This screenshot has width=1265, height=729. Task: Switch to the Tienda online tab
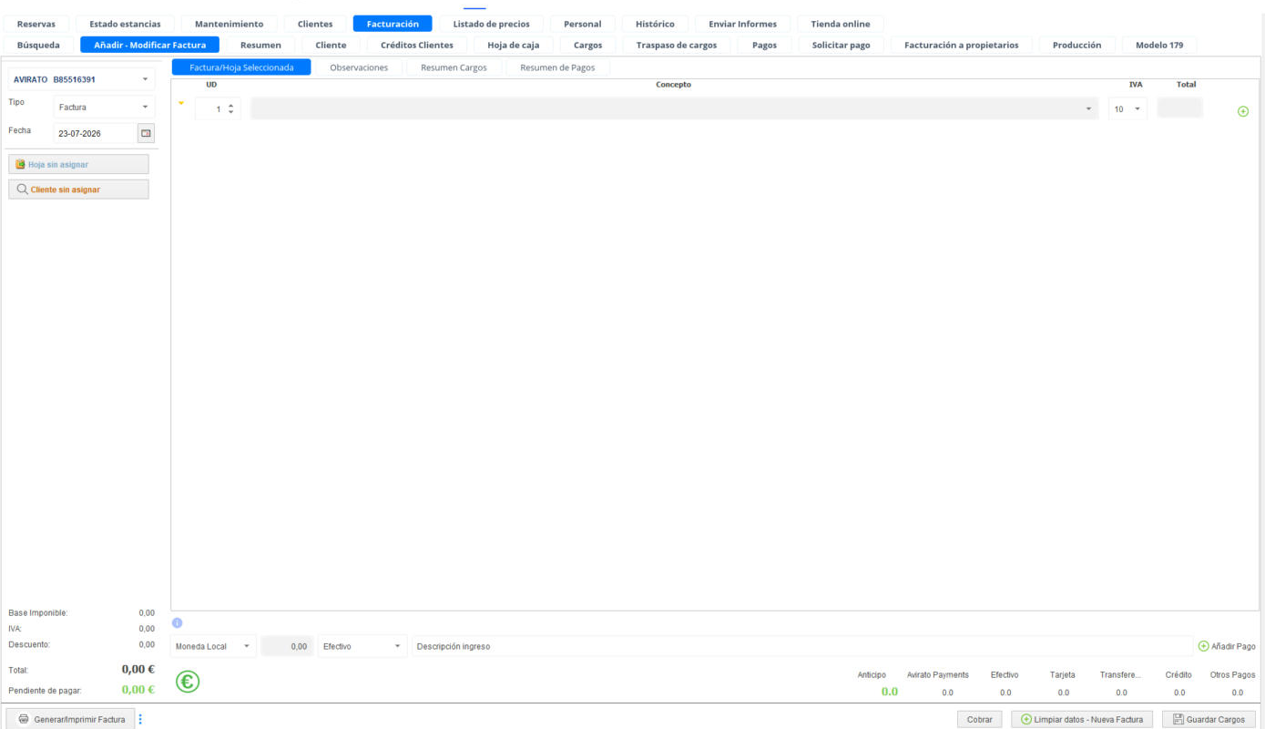coord(840,24)
